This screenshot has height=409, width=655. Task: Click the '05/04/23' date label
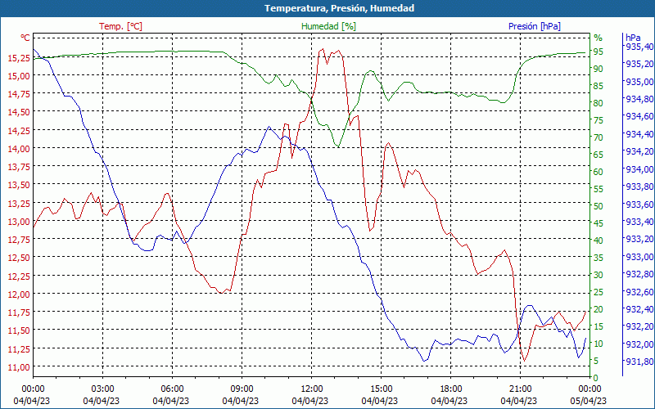(x=588, y=401)
